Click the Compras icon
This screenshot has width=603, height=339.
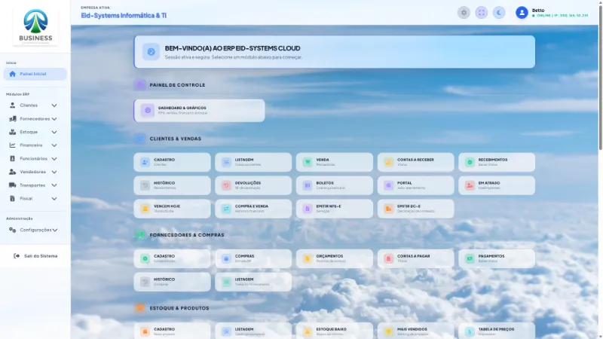point(226,258)
